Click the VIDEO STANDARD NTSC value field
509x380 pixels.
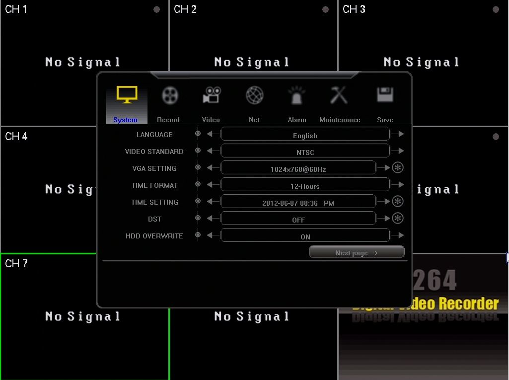tap(305, 151)
